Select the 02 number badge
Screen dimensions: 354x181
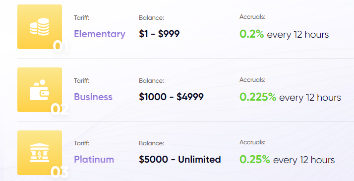click(x=59, y=109)
